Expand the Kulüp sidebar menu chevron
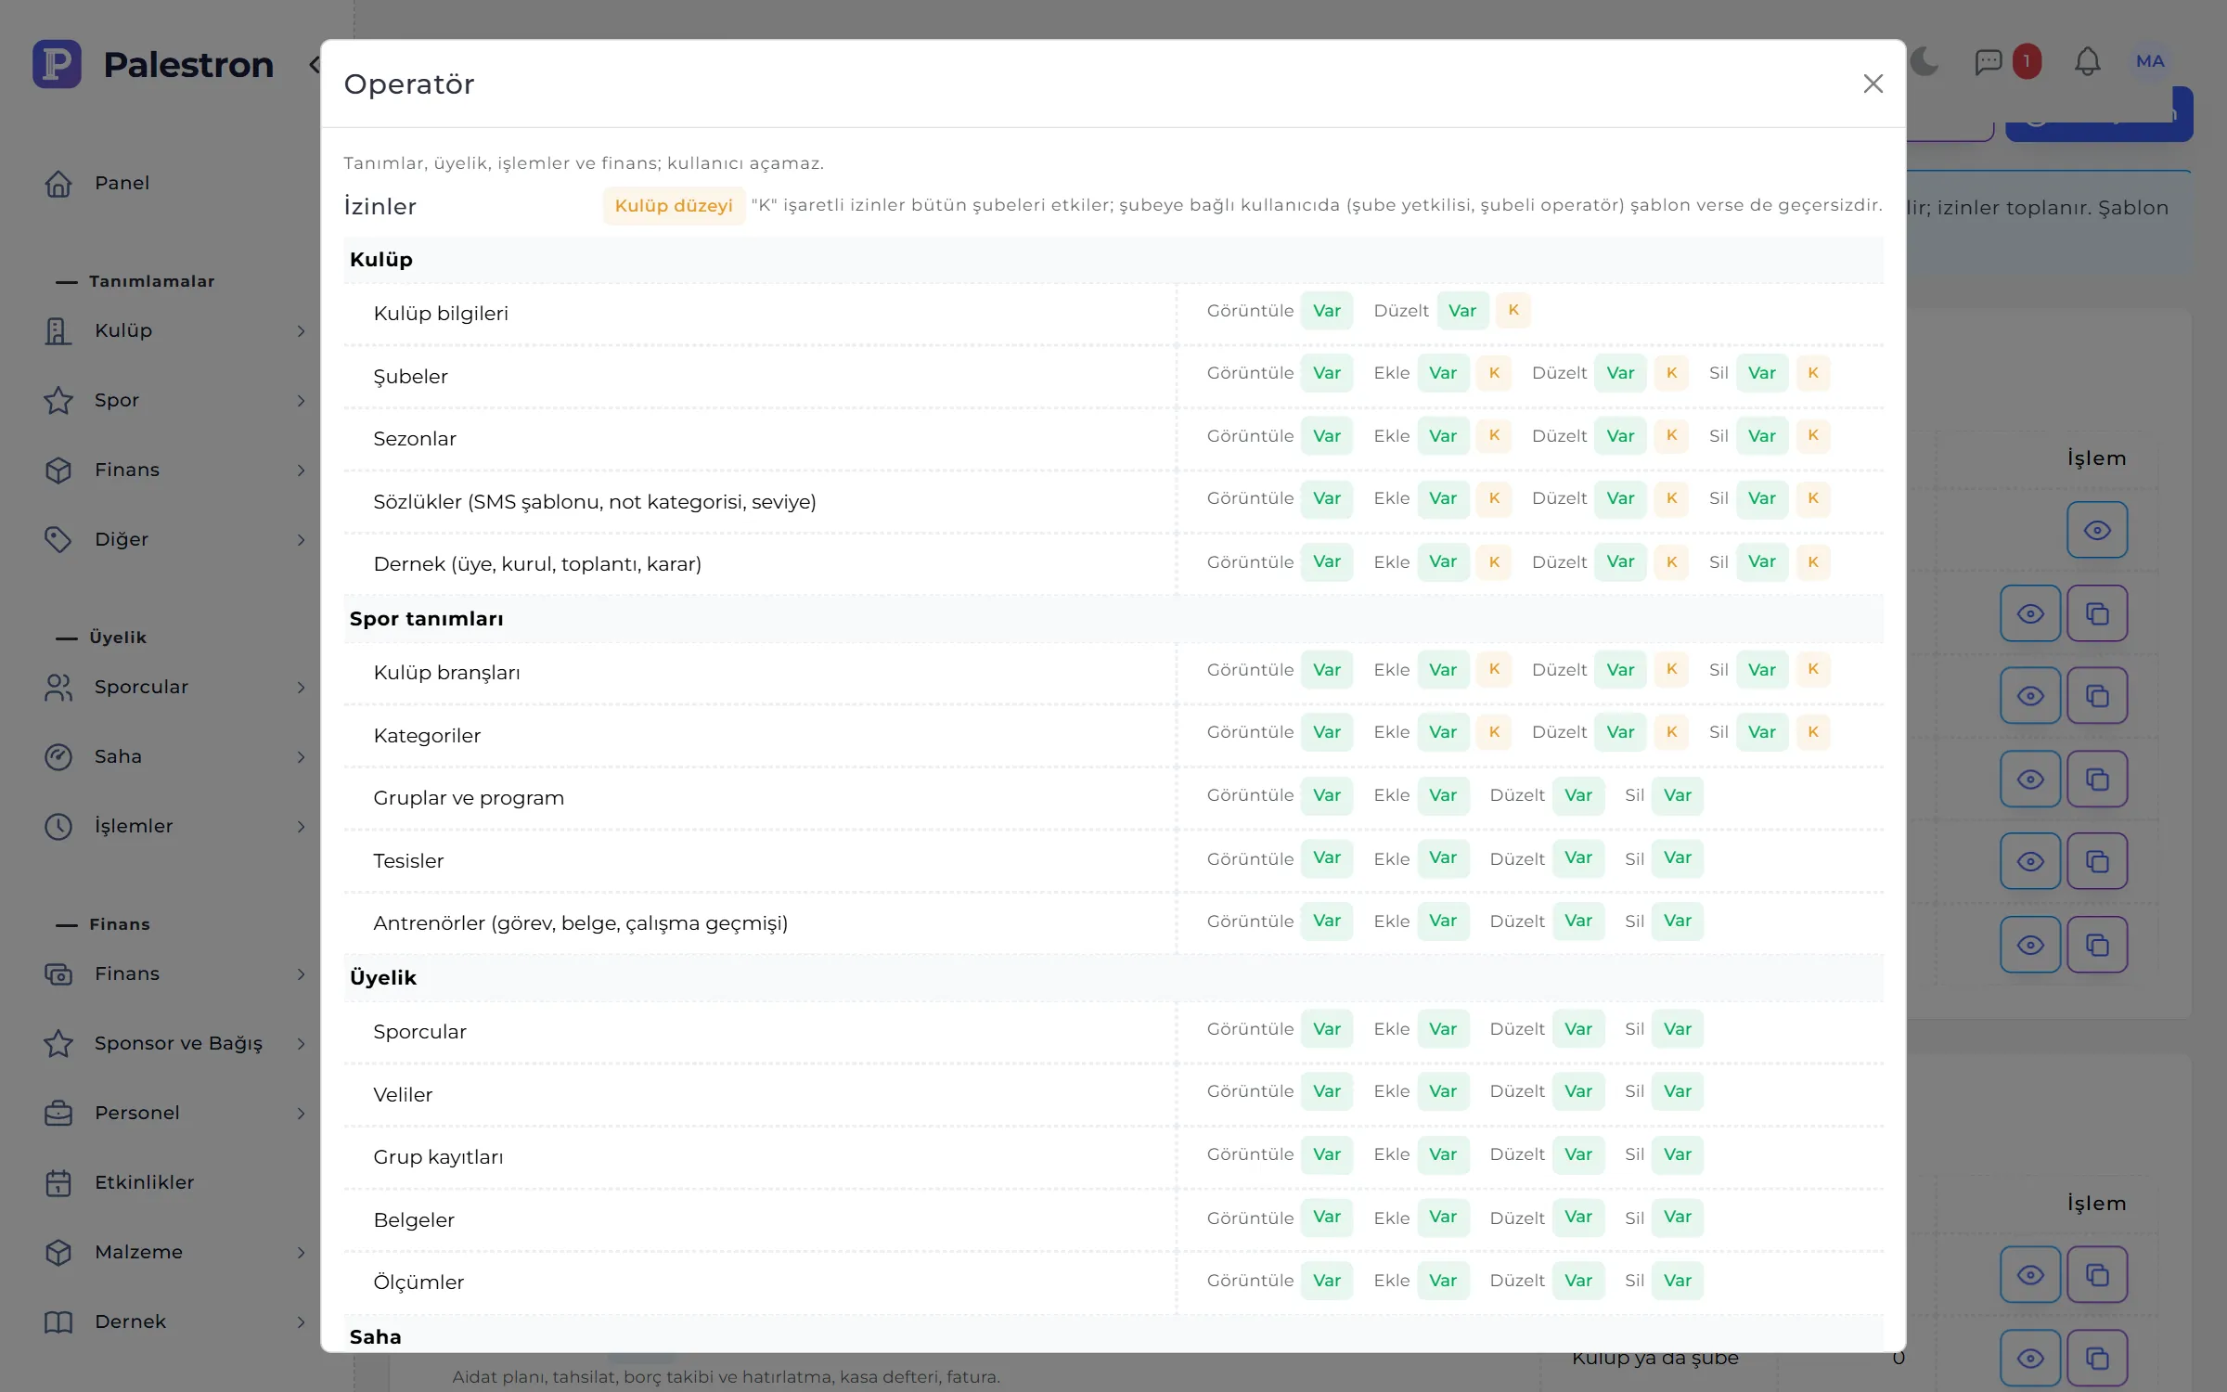The width and height of the screenshot is (2227, 1392). (x=301, y=331)
